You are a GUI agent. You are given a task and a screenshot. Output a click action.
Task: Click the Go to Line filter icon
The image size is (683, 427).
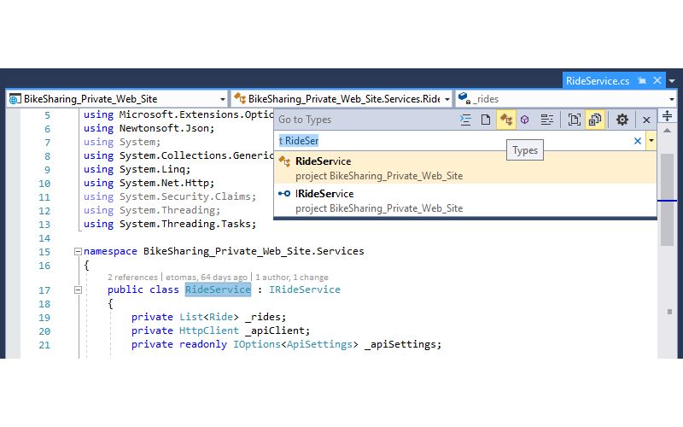click(x=465, y=120)
